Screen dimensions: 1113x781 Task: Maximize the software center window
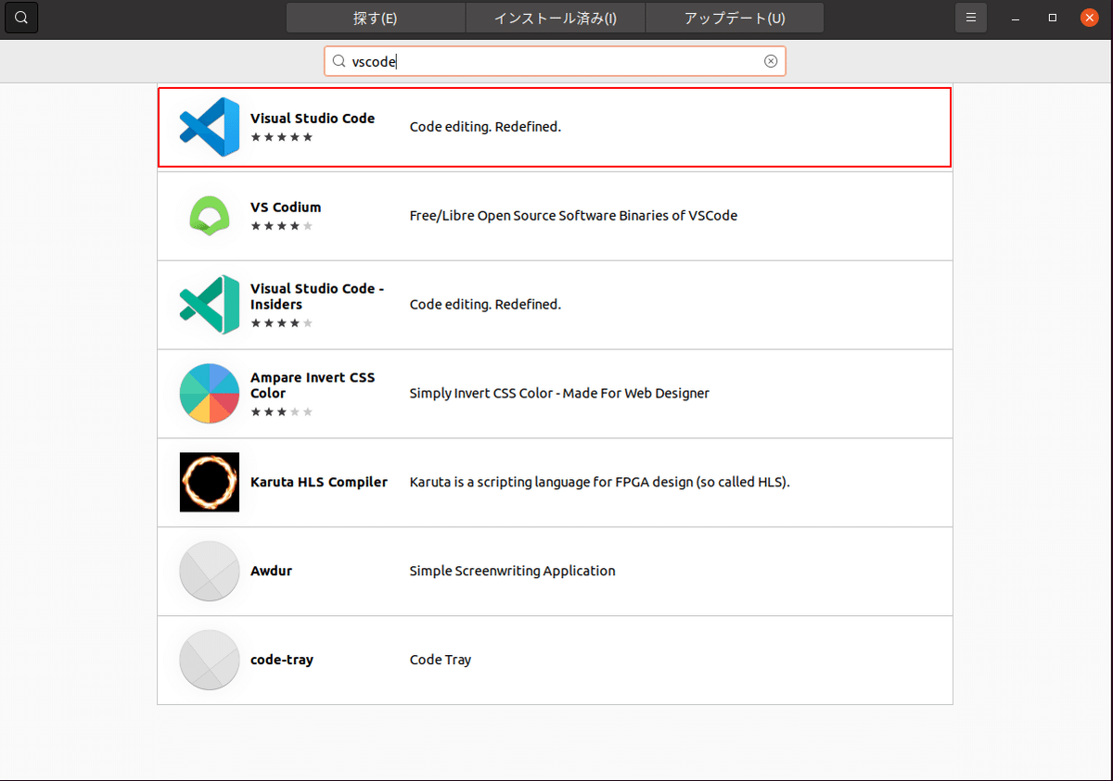1053,18
